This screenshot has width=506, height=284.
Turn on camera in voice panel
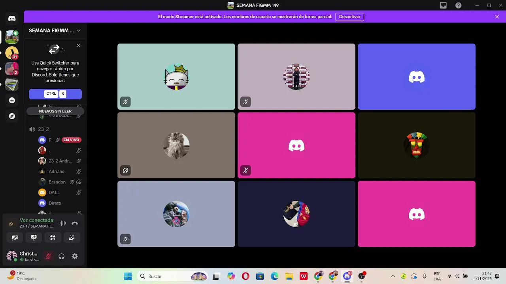pos(15,237)
